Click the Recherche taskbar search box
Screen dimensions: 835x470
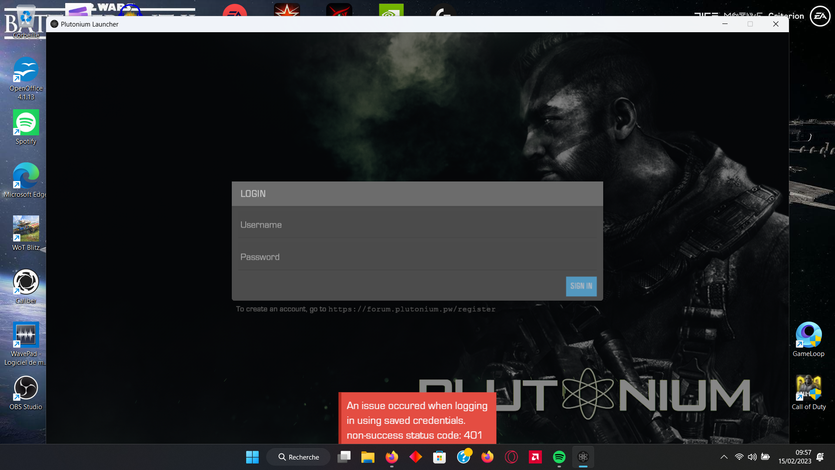tap(299, 457)
